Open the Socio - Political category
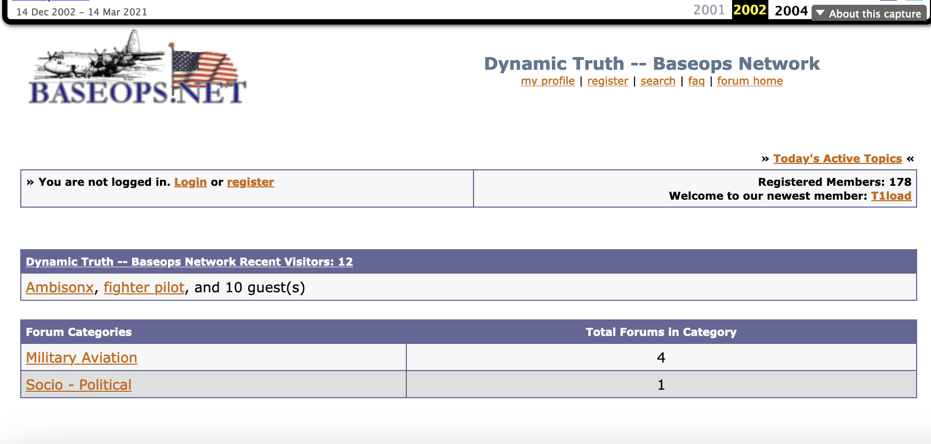The image size is (931, 444). tap(78, 385)
